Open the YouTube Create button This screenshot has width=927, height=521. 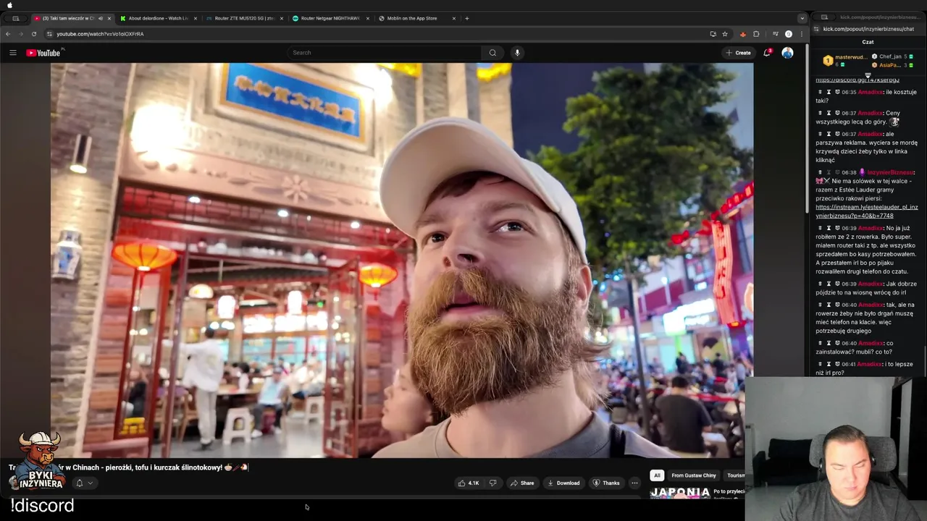[738, 52]
